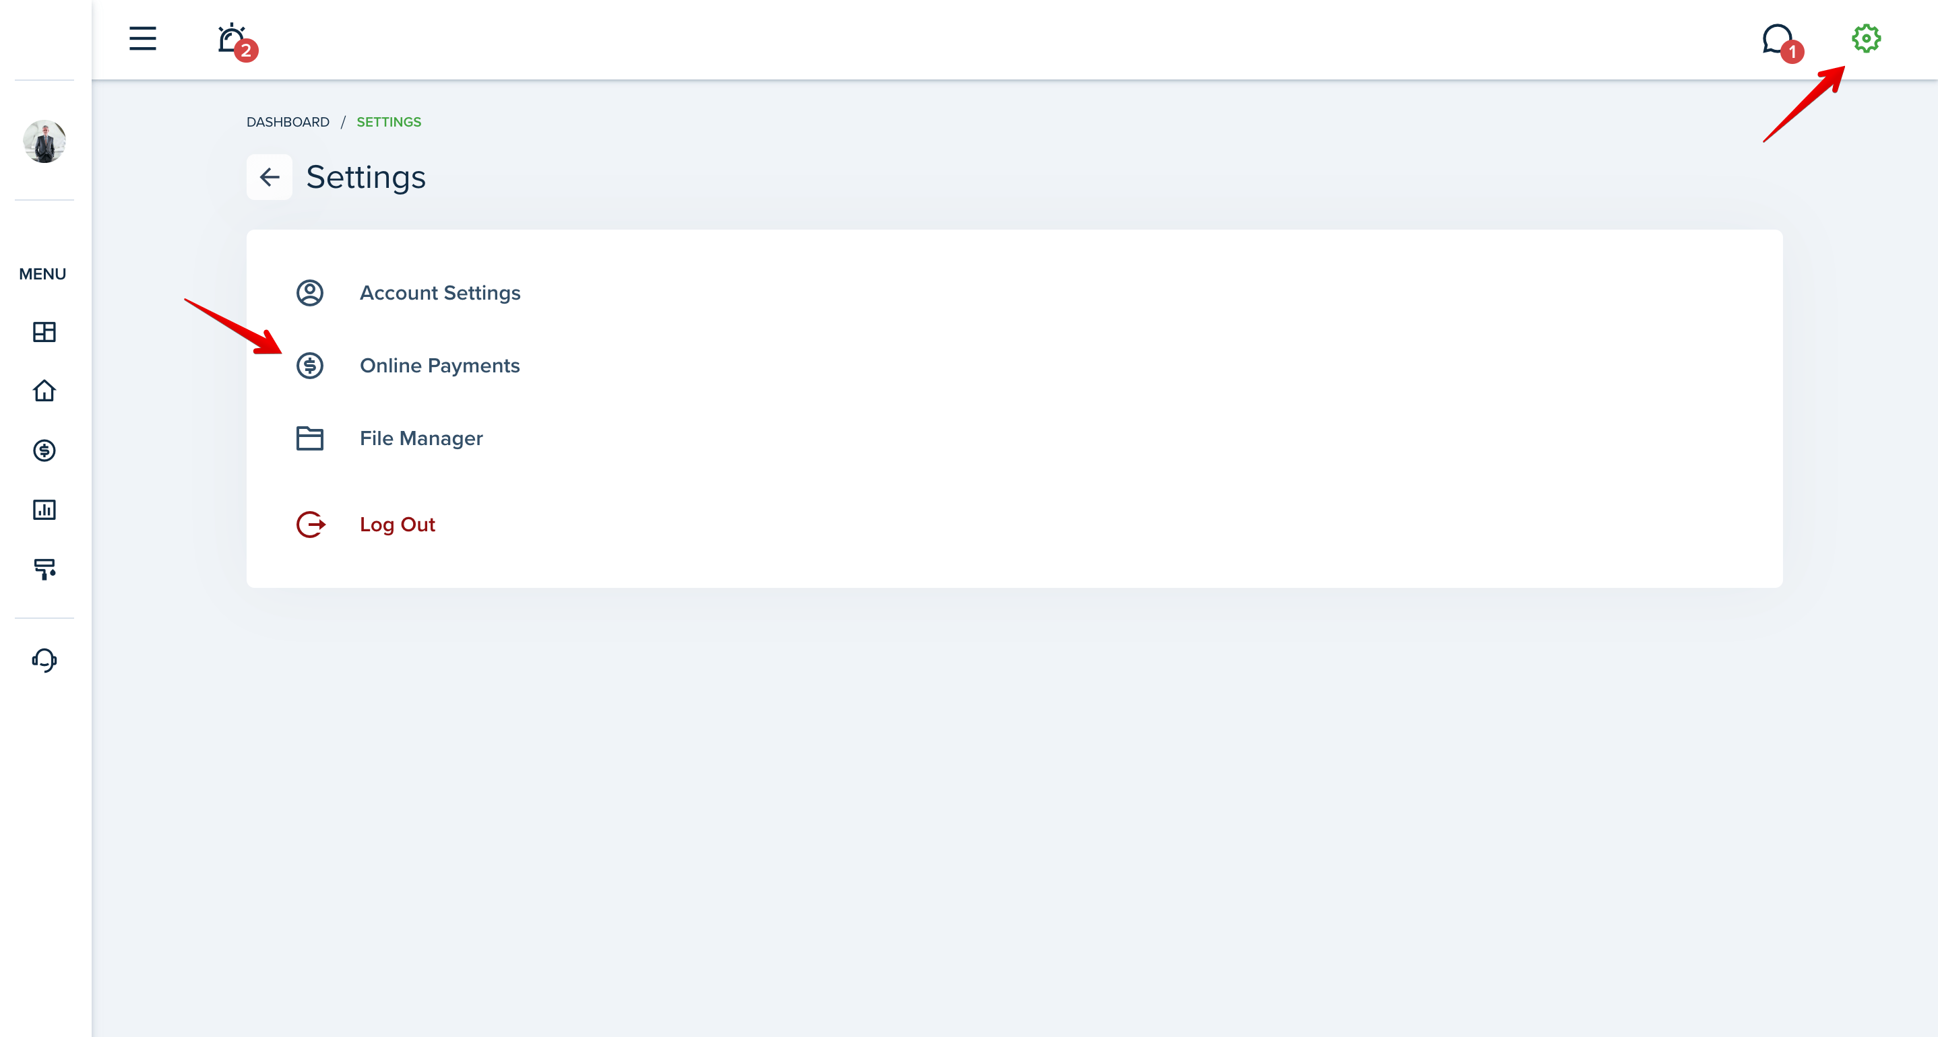1938x1037 pixels.
Task: Open the hamburger menu
Action: pyautogui.click(x=142, y=38)
